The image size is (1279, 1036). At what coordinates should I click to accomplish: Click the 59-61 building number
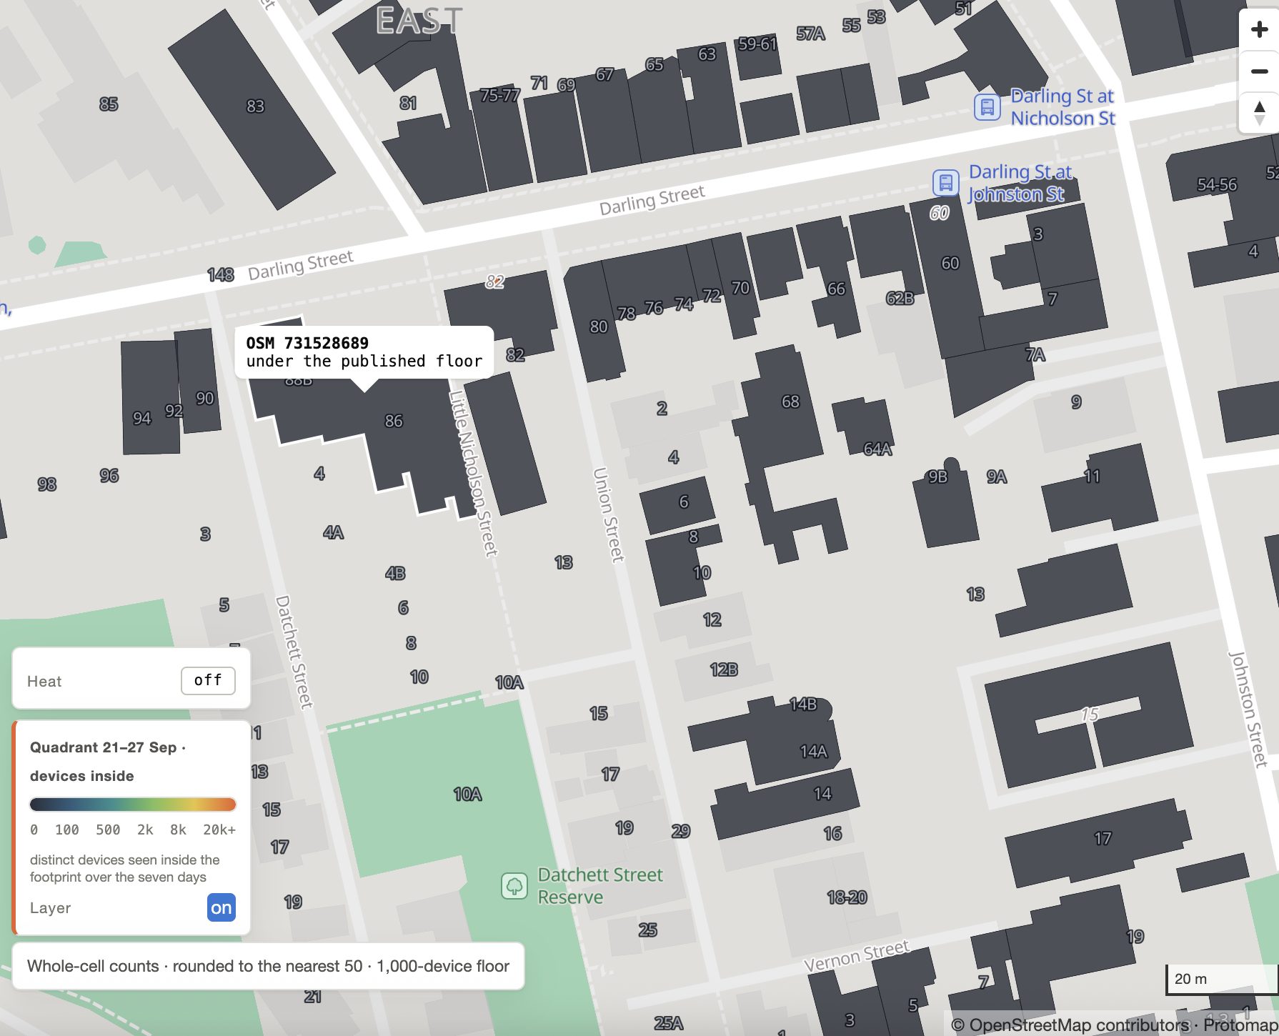pos(757,44)
